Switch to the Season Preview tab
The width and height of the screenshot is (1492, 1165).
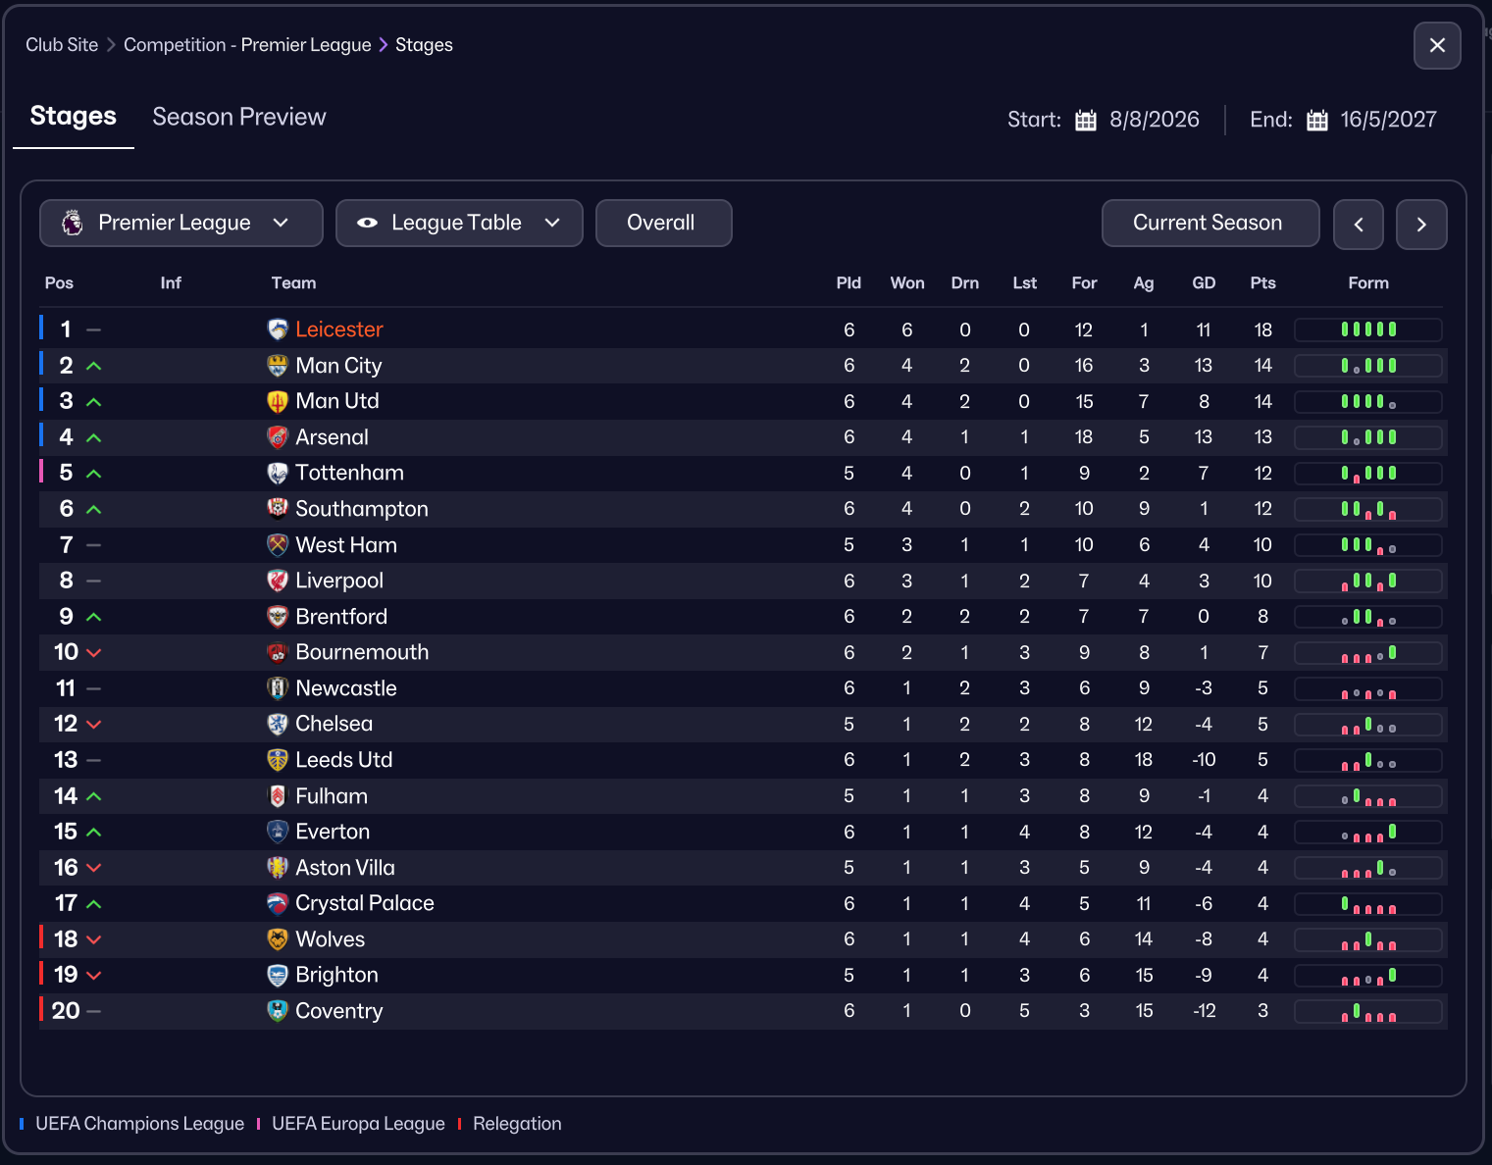coord(239,117)
